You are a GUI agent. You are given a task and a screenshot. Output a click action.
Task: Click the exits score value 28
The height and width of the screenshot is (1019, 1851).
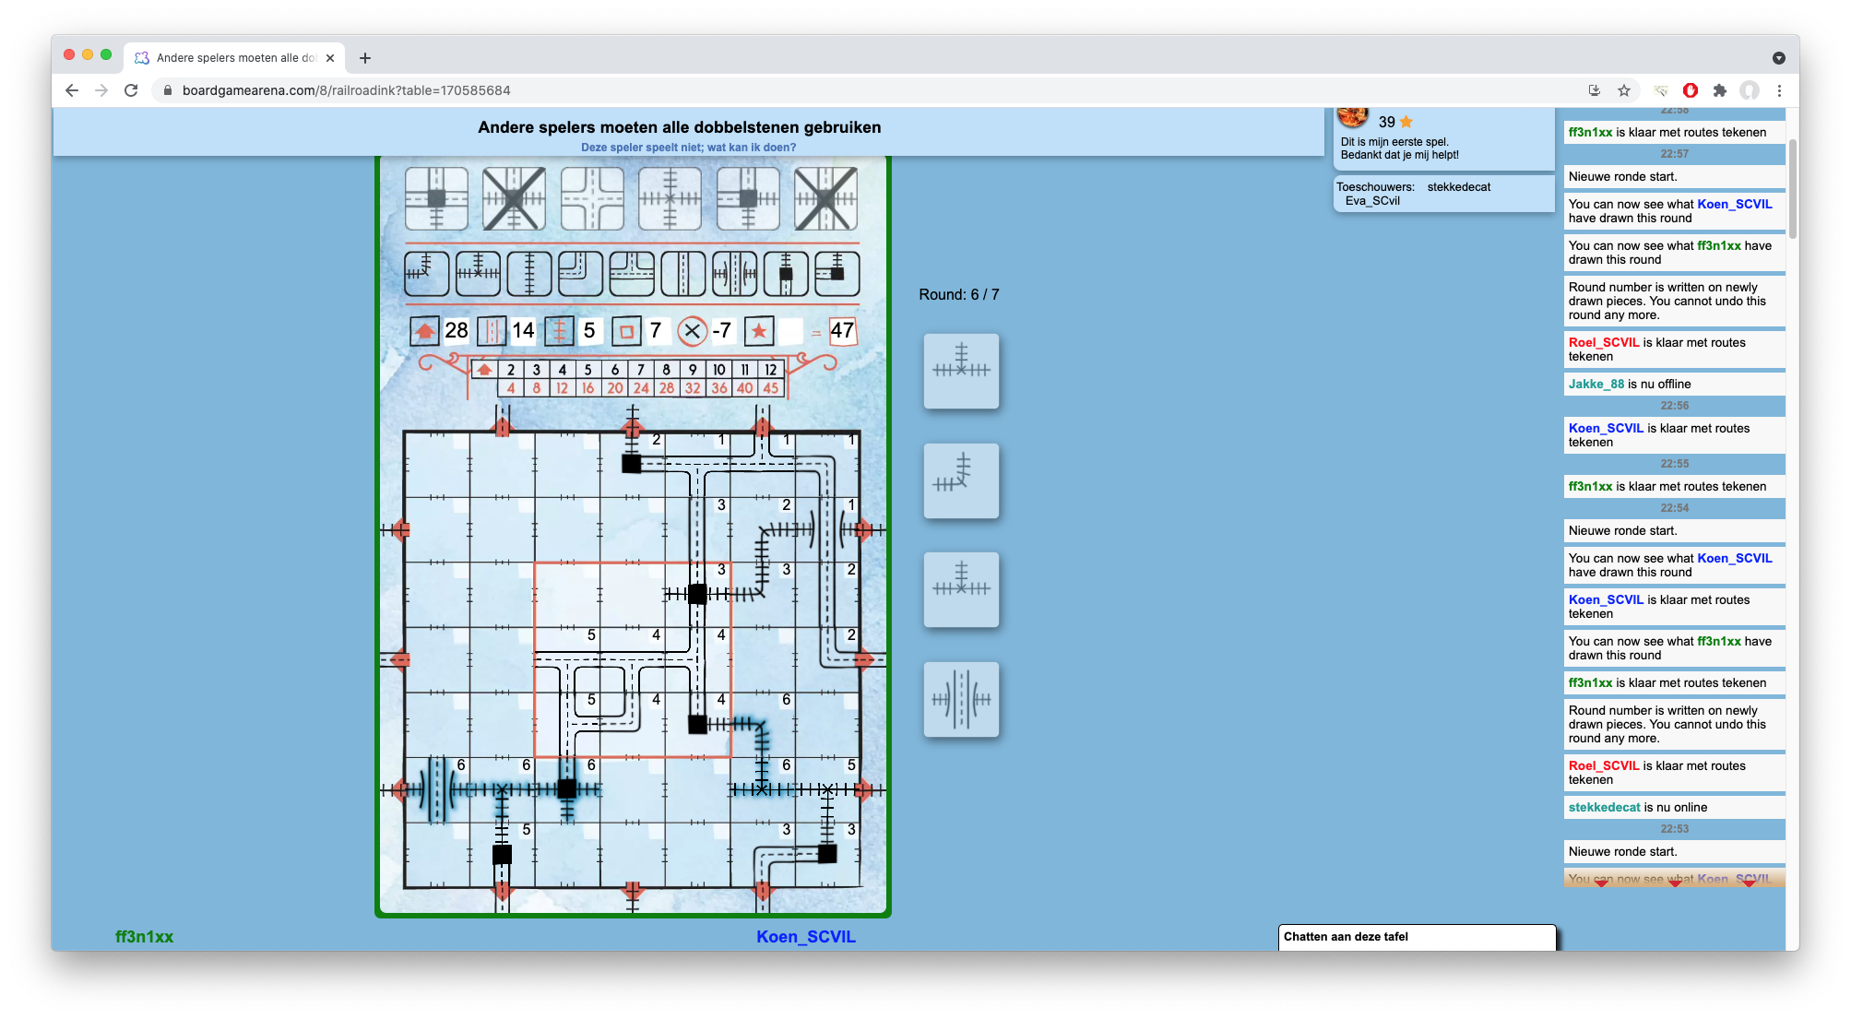coord(457,331)
